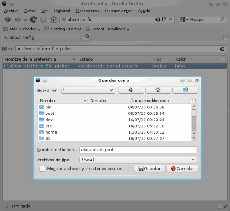The height and width of the screenshot is (211, 230).
Task: Click the search magnifier icon
Action: (222, 19)
